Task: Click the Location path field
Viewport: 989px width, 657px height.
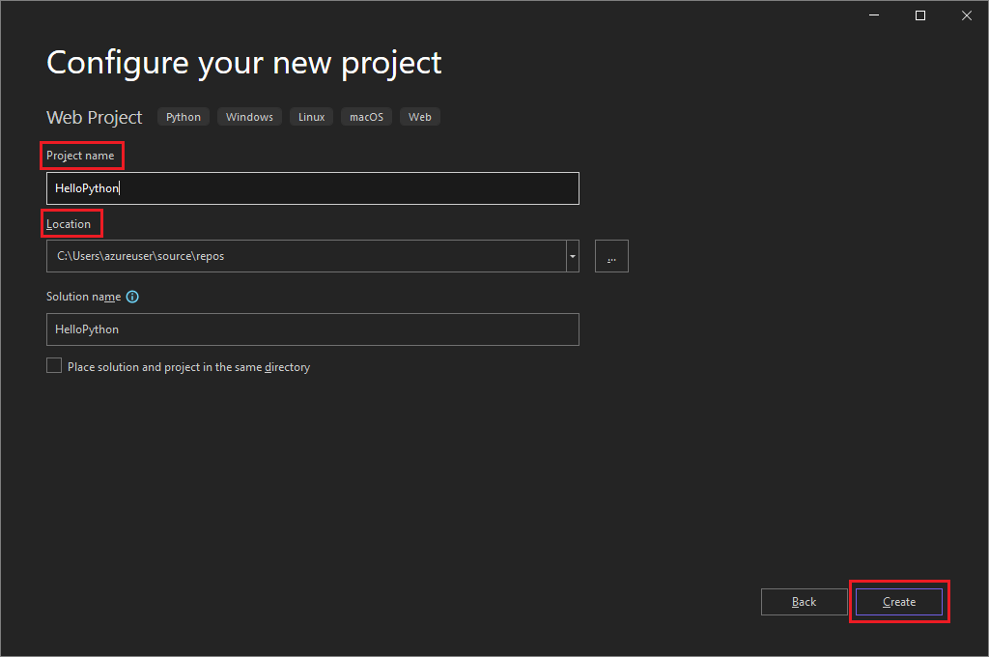Action: click(x=306, y=256)
